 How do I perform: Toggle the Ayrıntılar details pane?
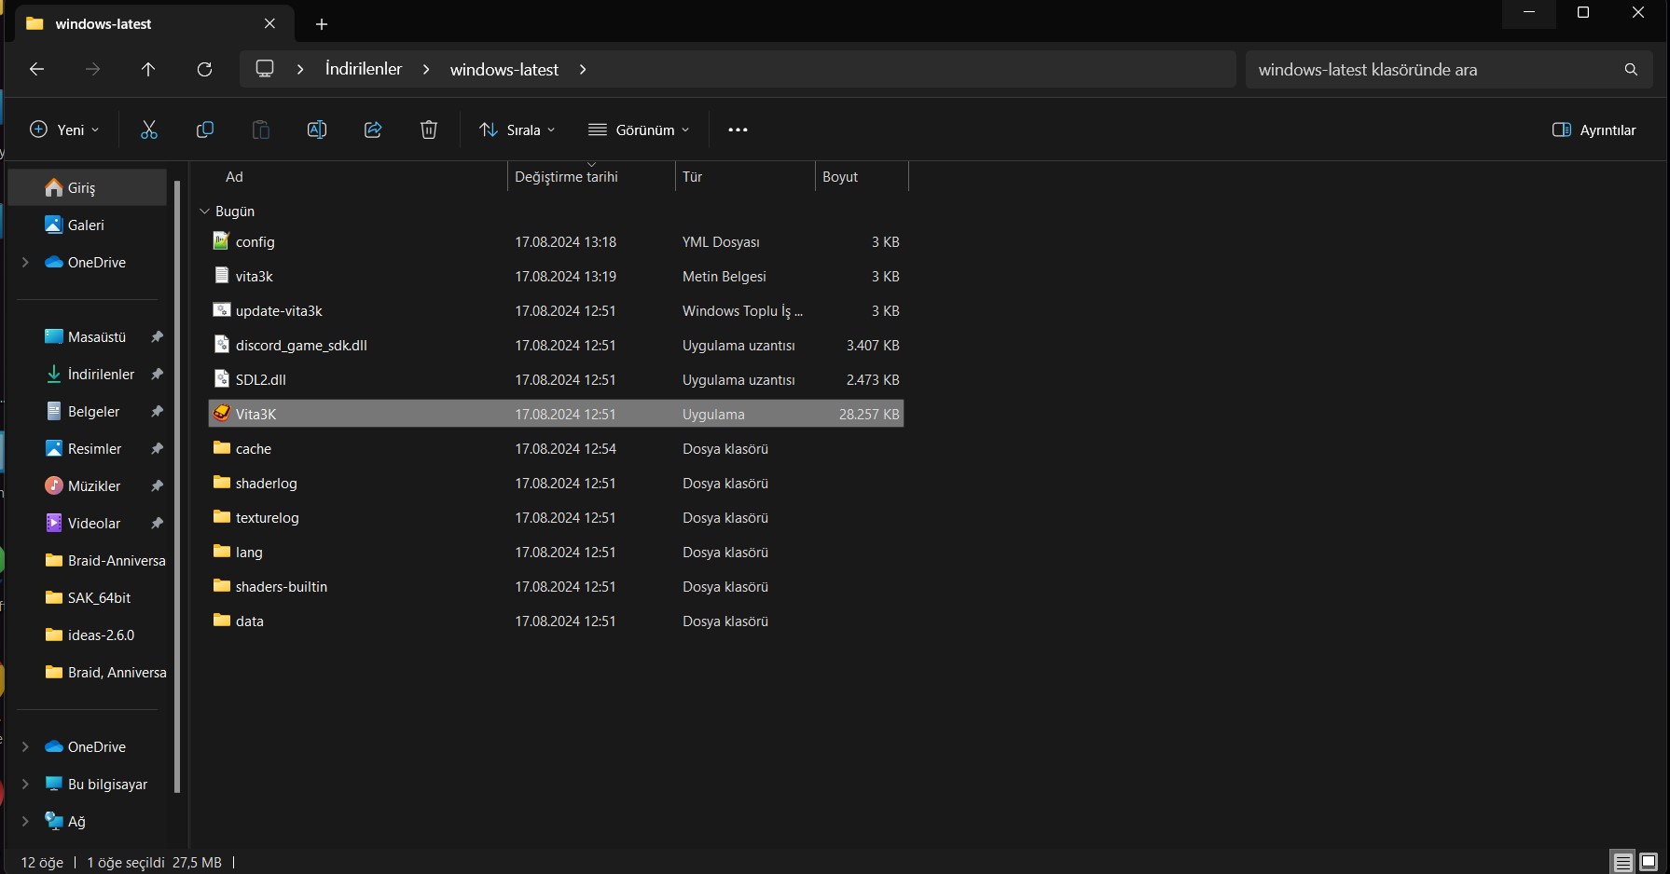(1594, 130)
